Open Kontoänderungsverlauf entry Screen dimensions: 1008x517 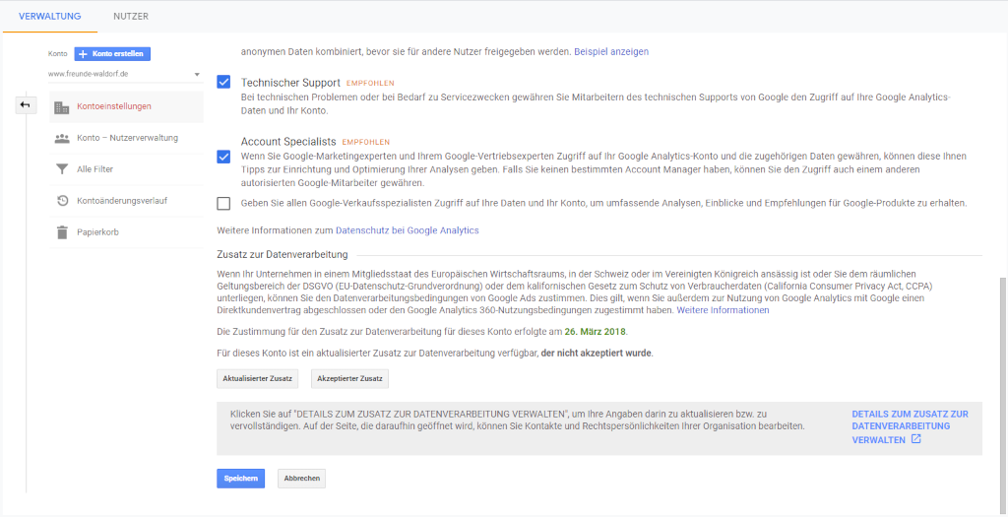127,201
